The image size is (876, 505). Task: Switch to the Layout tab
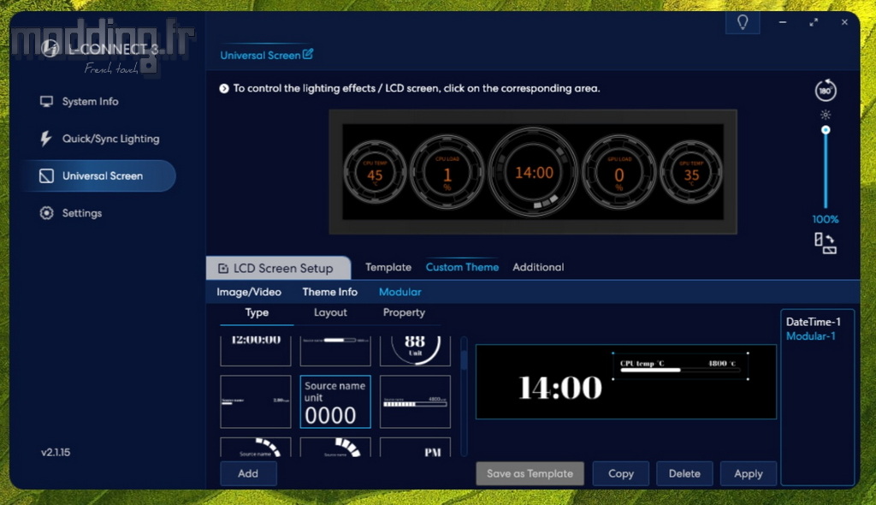pos(330,313)
